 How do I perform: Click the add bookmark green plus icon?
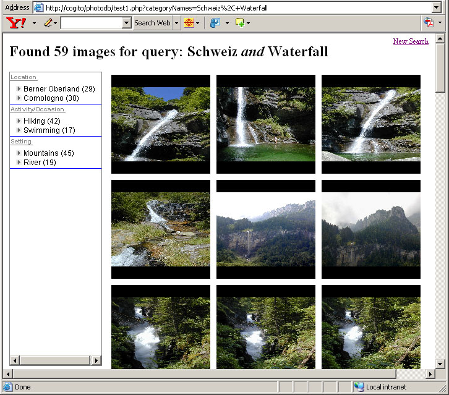[x=240, y=23]
